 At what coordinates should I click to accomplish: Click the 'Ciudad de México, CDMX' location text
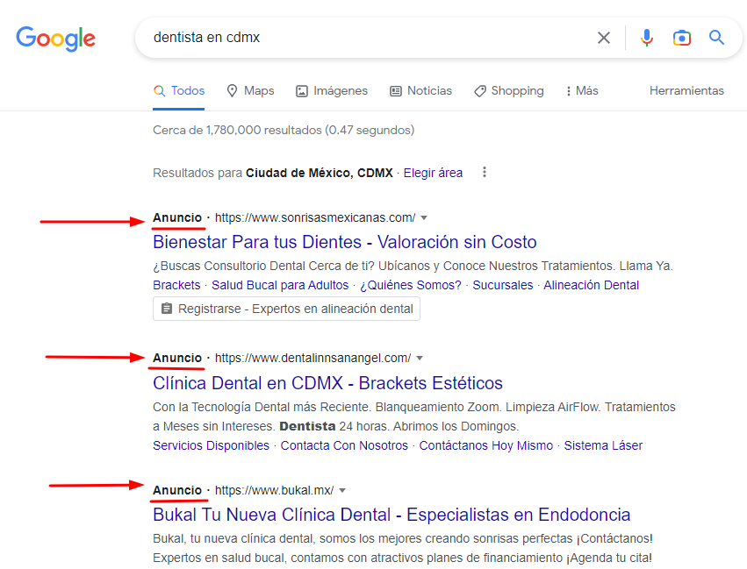[x=320, y=173]
